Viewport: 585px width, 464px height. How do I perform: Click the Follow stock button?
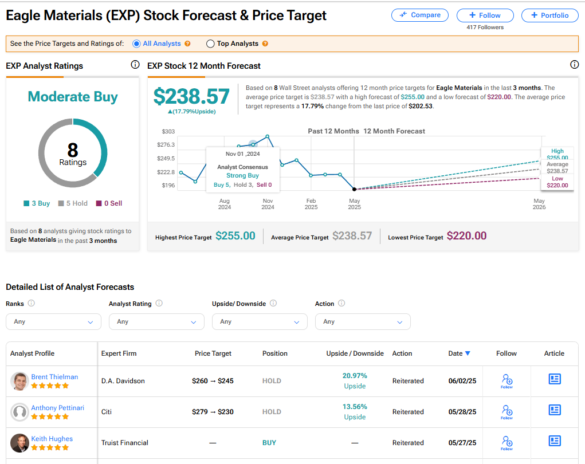tap(485, 15)
